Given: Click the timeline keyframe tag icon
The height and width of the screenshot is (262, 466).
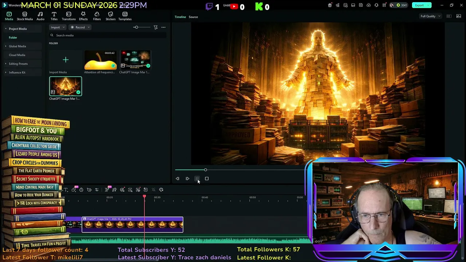Looking at the screenshot, I should (x=89, y=190).
